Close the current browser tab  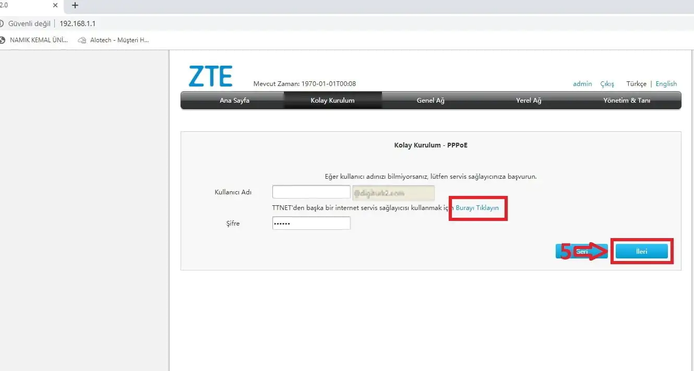click(56, 6)
